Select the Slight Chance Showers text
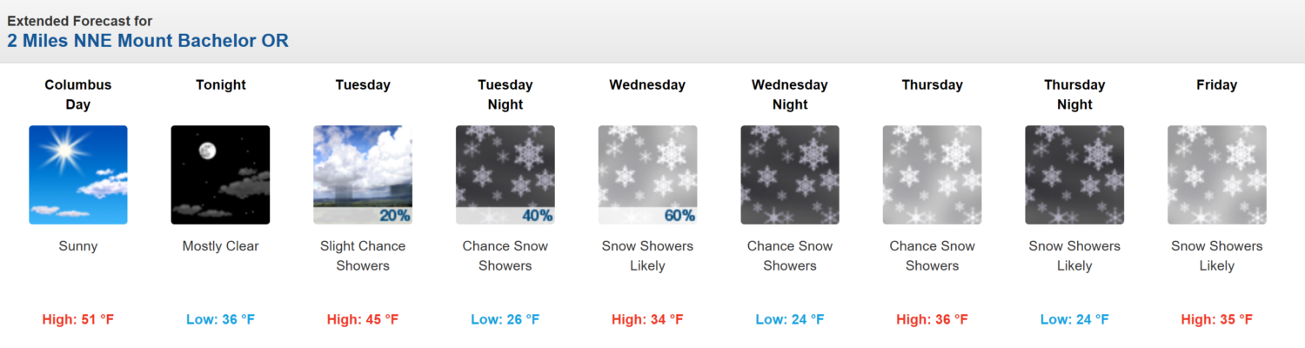1305x348 pixels. coord(363,256)
